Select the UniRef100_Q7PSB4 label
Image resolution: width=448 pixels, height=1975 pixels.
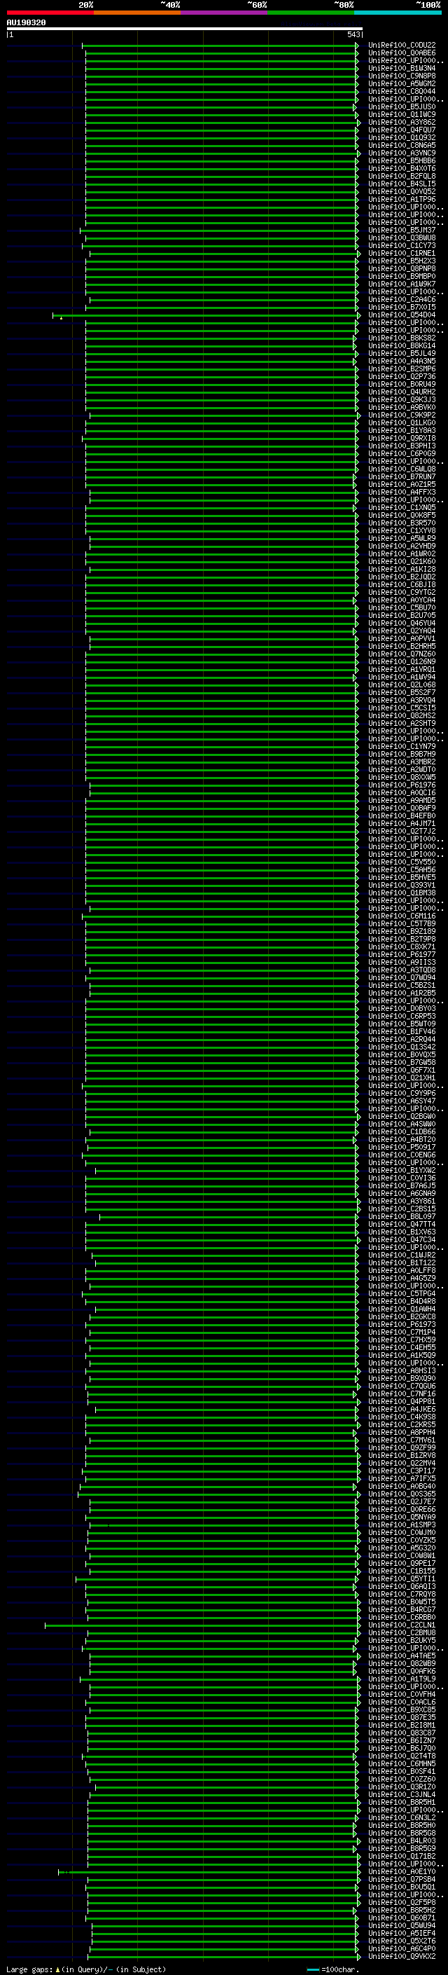402,1879
